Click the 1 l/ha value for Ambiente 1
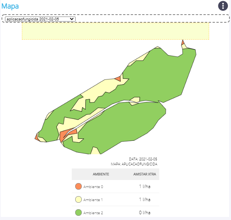This screenshot has width=231, height=220. [x=145, y=200]
